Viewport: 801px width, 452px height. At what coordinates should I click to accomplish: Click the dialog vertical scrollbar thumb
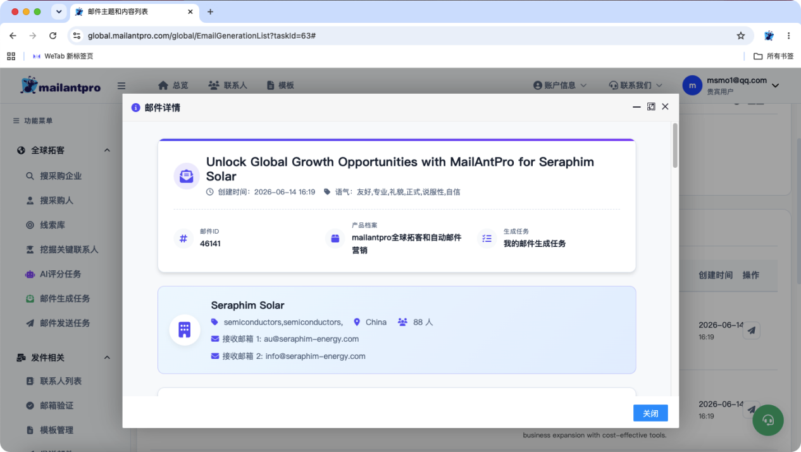675,145
